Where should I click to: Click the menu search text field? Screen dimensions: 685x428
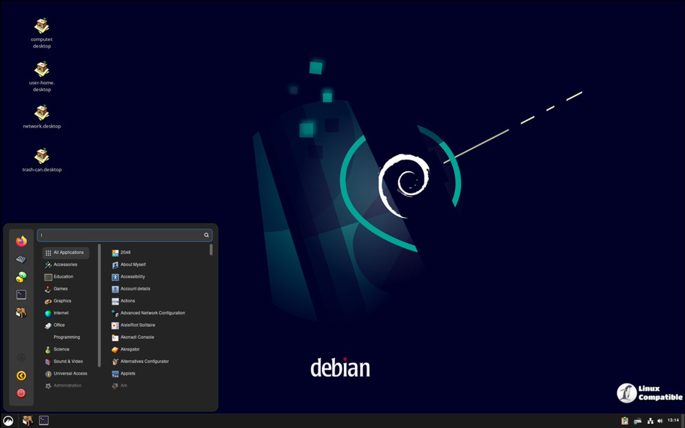coord(121,235)
